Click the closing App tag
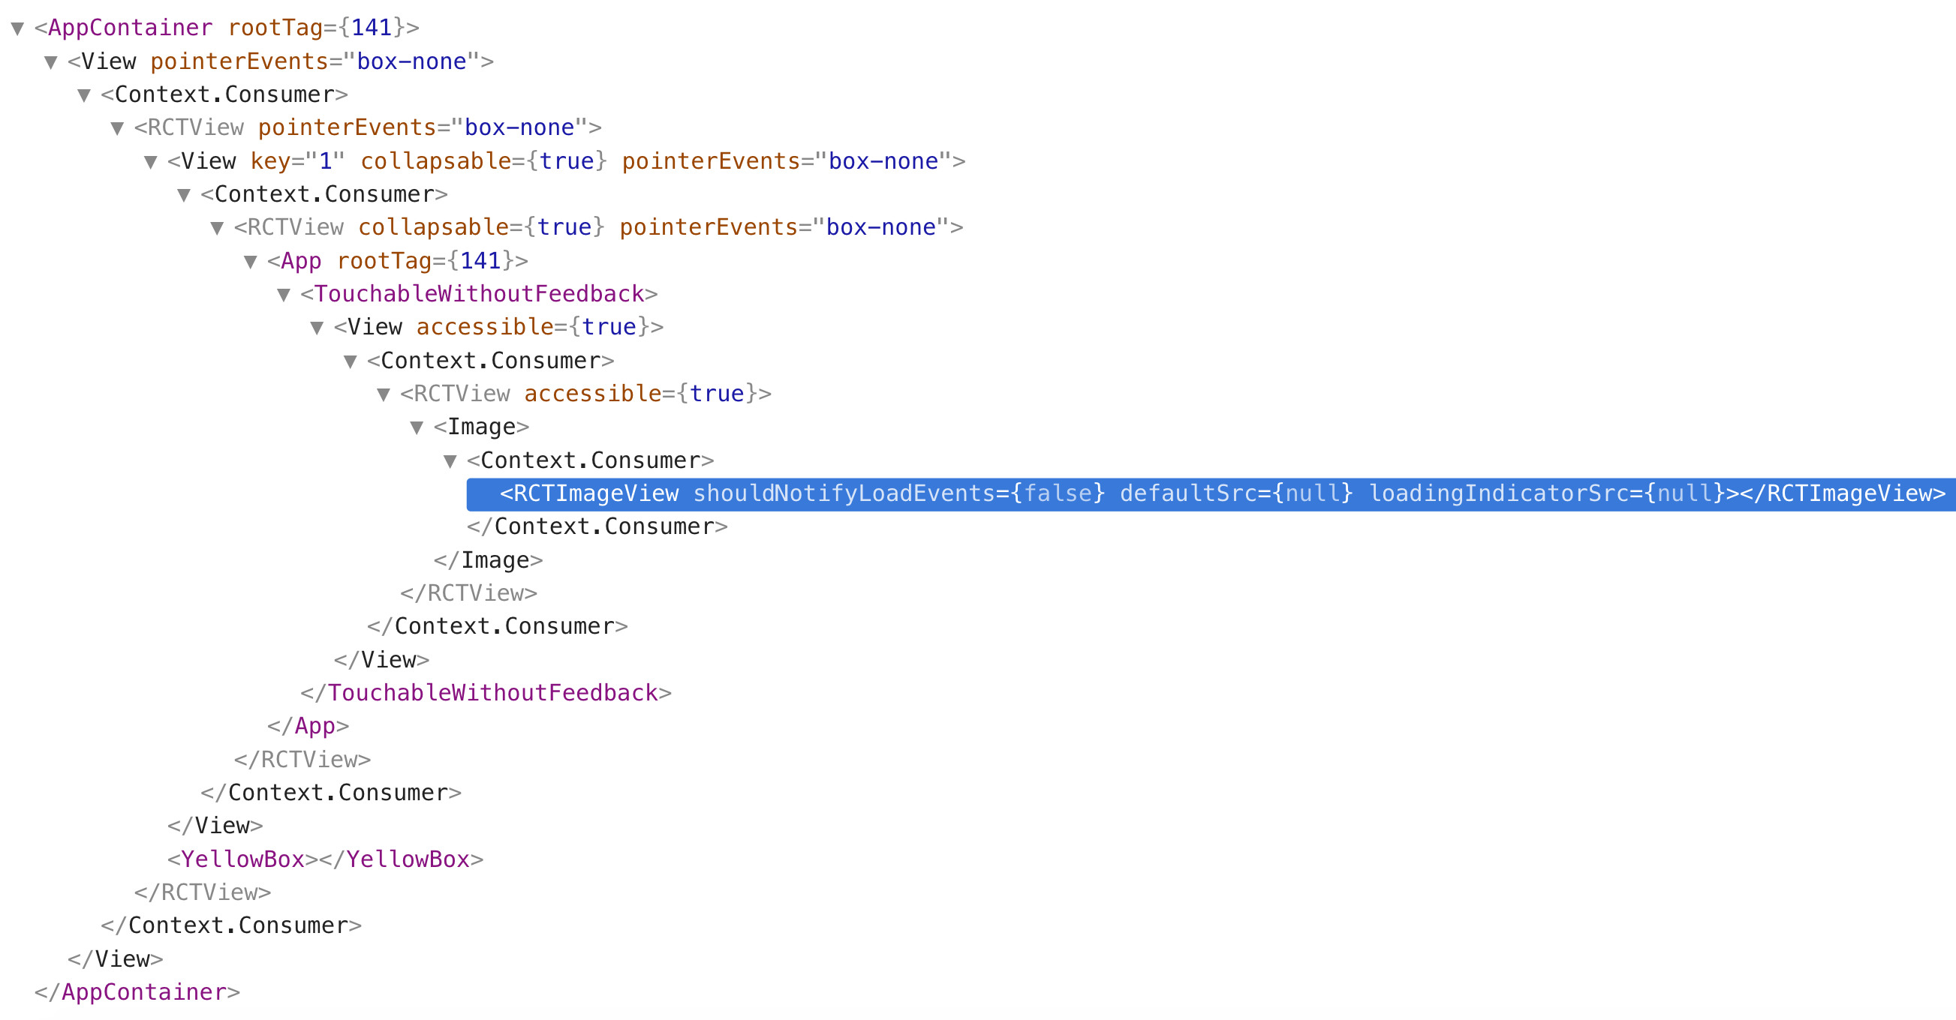This screenshot has width=1956, height=1020. tap(308, 726)
